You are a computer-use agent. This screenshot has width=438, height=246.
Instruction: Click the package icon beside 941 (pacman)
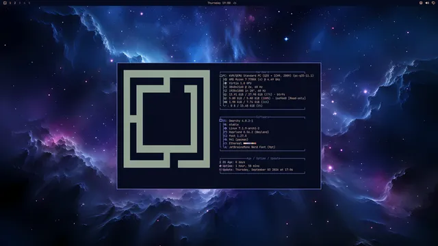(226, 139)
